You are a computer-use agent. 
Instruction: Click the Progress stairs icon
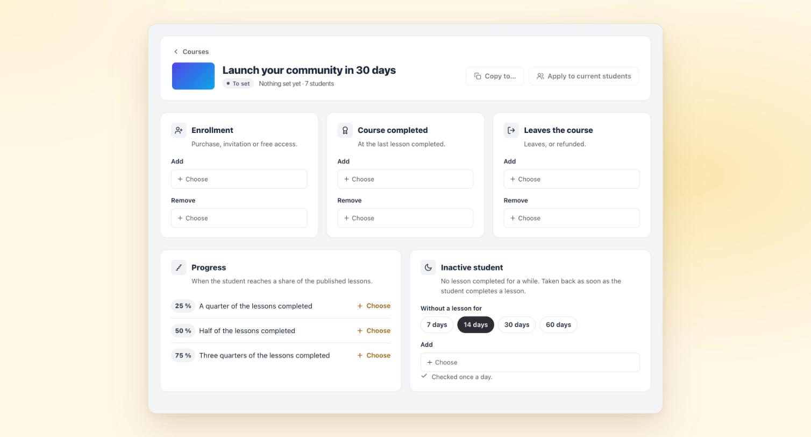click(179, 267)
